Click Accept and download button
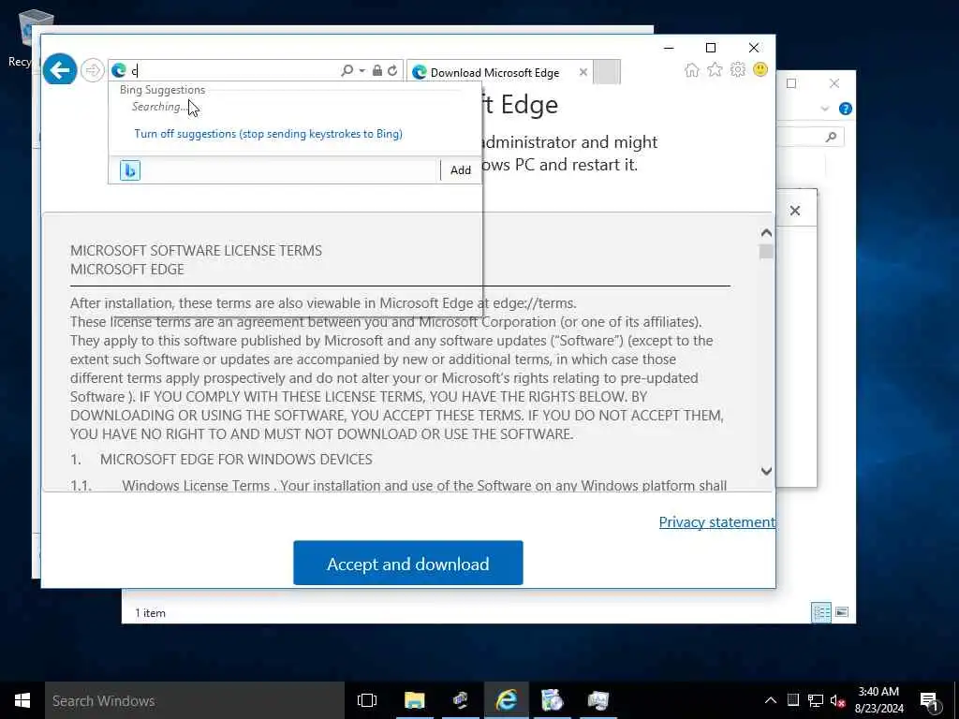Viewport: 959px width, 719px height. tap(408, 563)
